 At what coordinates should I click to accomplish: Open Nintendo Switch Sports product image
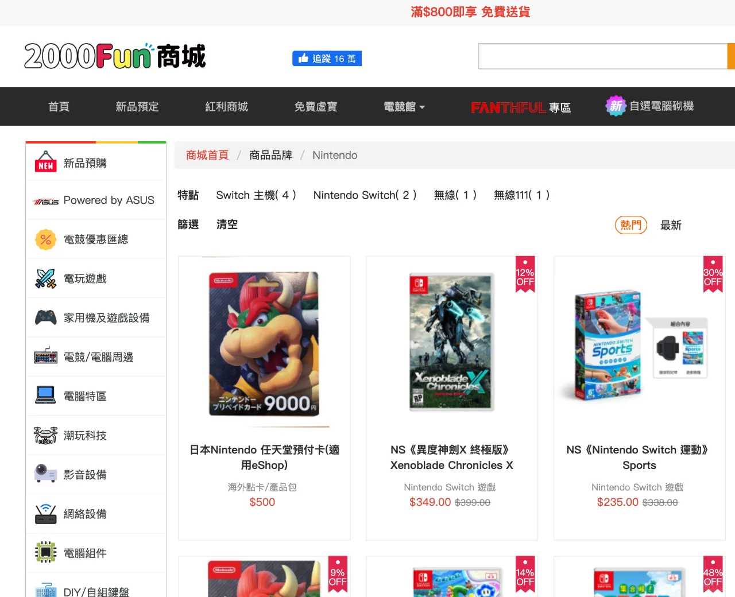[641, 345]
